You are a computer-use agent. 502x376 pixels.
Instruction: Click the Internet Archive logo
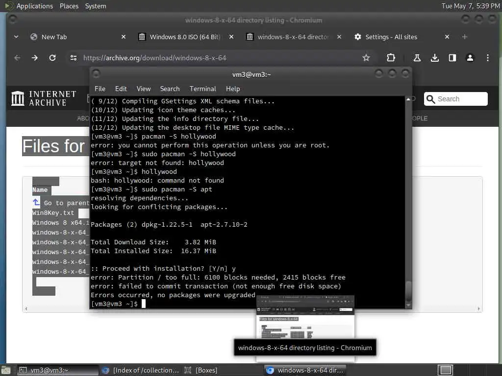tap(44, 98)
